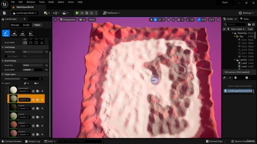This screenshot has width=257, height=144.
Task: Toggle scale snapping 0.25
Action: tap(199, 20)
